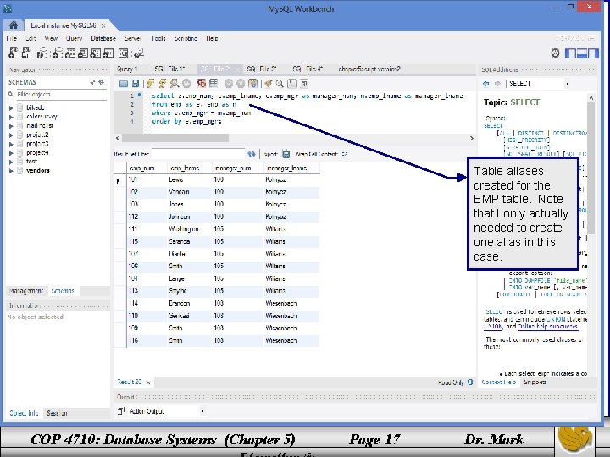Screen dimensions: 610x457
Task: Expand the project3 schema
Action: pos(11,144)
